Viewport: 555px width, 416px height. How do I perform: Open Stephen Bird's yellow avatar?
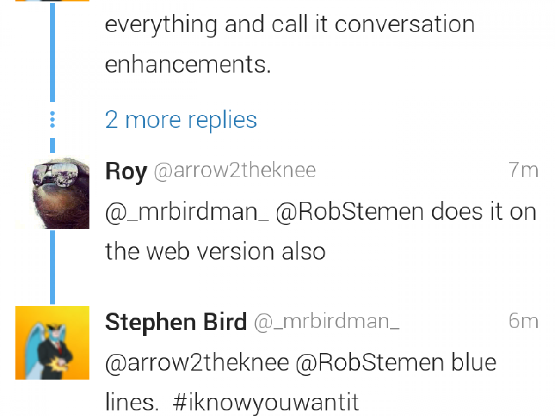pyautogui.click(x=52, y=343)
